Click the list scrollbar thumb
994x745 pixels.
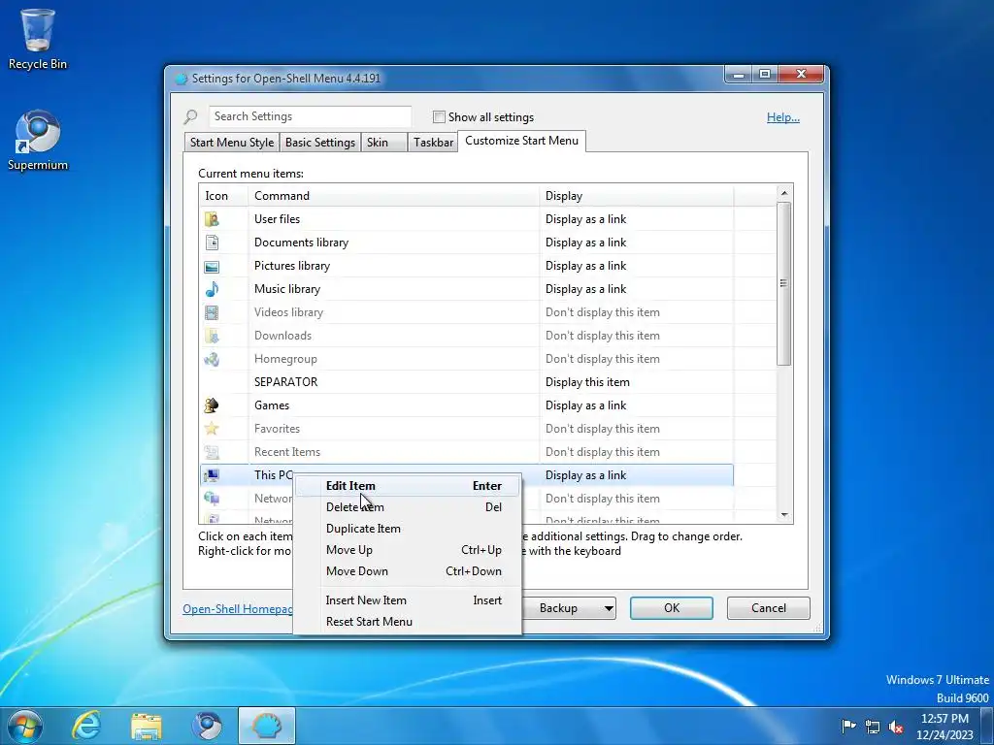click(784, 283)
